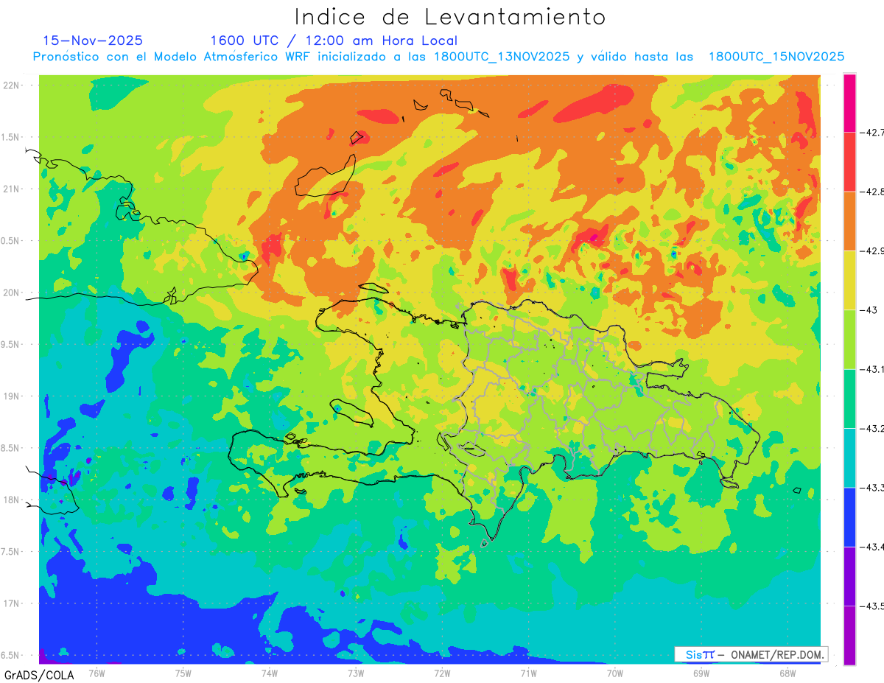Image resolution: width=884 pixels, height=683 pixels.
Task: Pick the cyan swatch between -43.2 and -43.3
Action: pyautogui.click(x=849, y=458)
